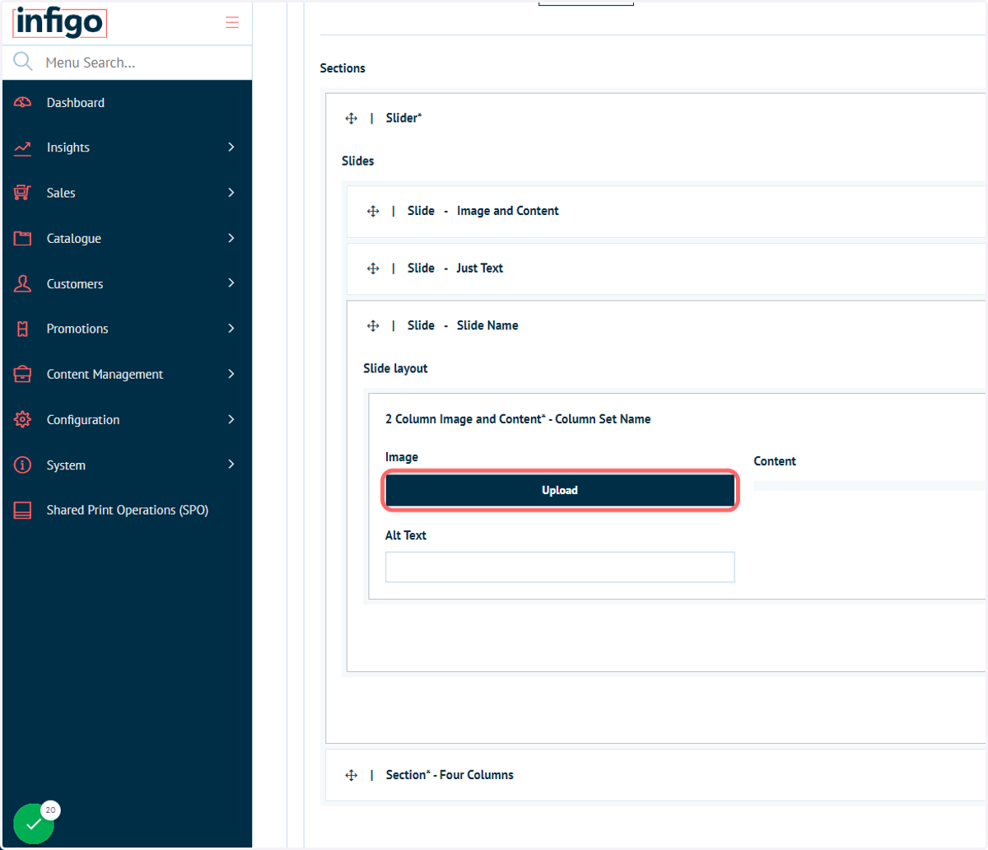Click the move handle of Slider section
988x850 pixels.
click(352, 119)
